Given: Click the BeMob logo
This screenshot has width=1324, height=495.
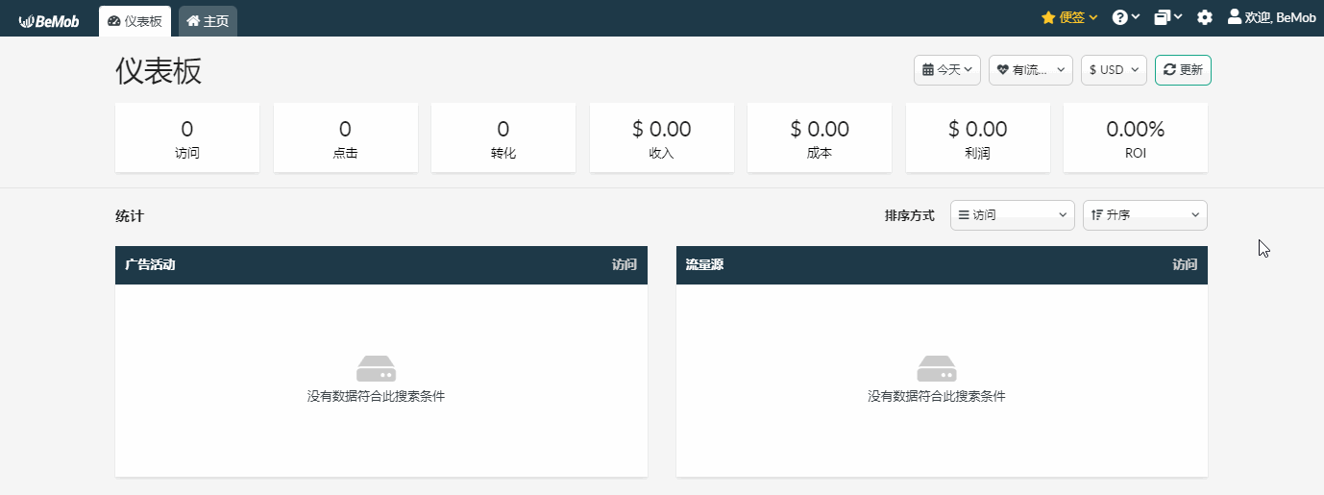Looking at the screenshot, I should (48, 19).
